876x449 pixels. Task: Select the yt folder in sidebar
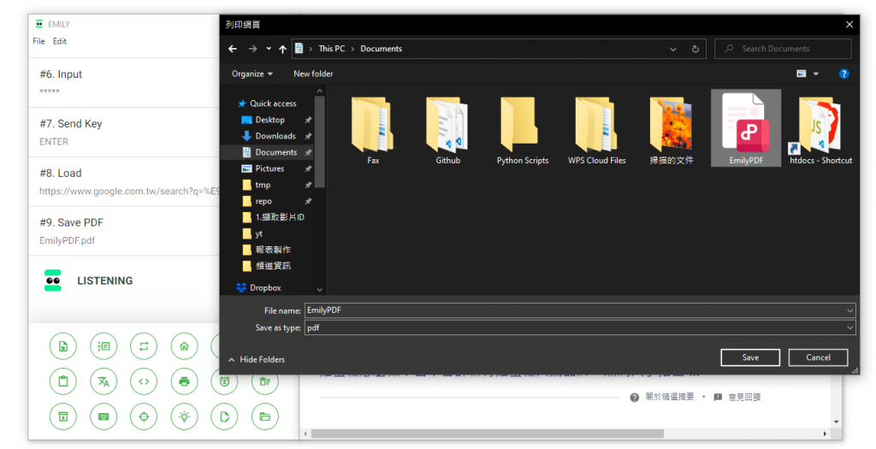pyautogui.click(x=258, y=233)
